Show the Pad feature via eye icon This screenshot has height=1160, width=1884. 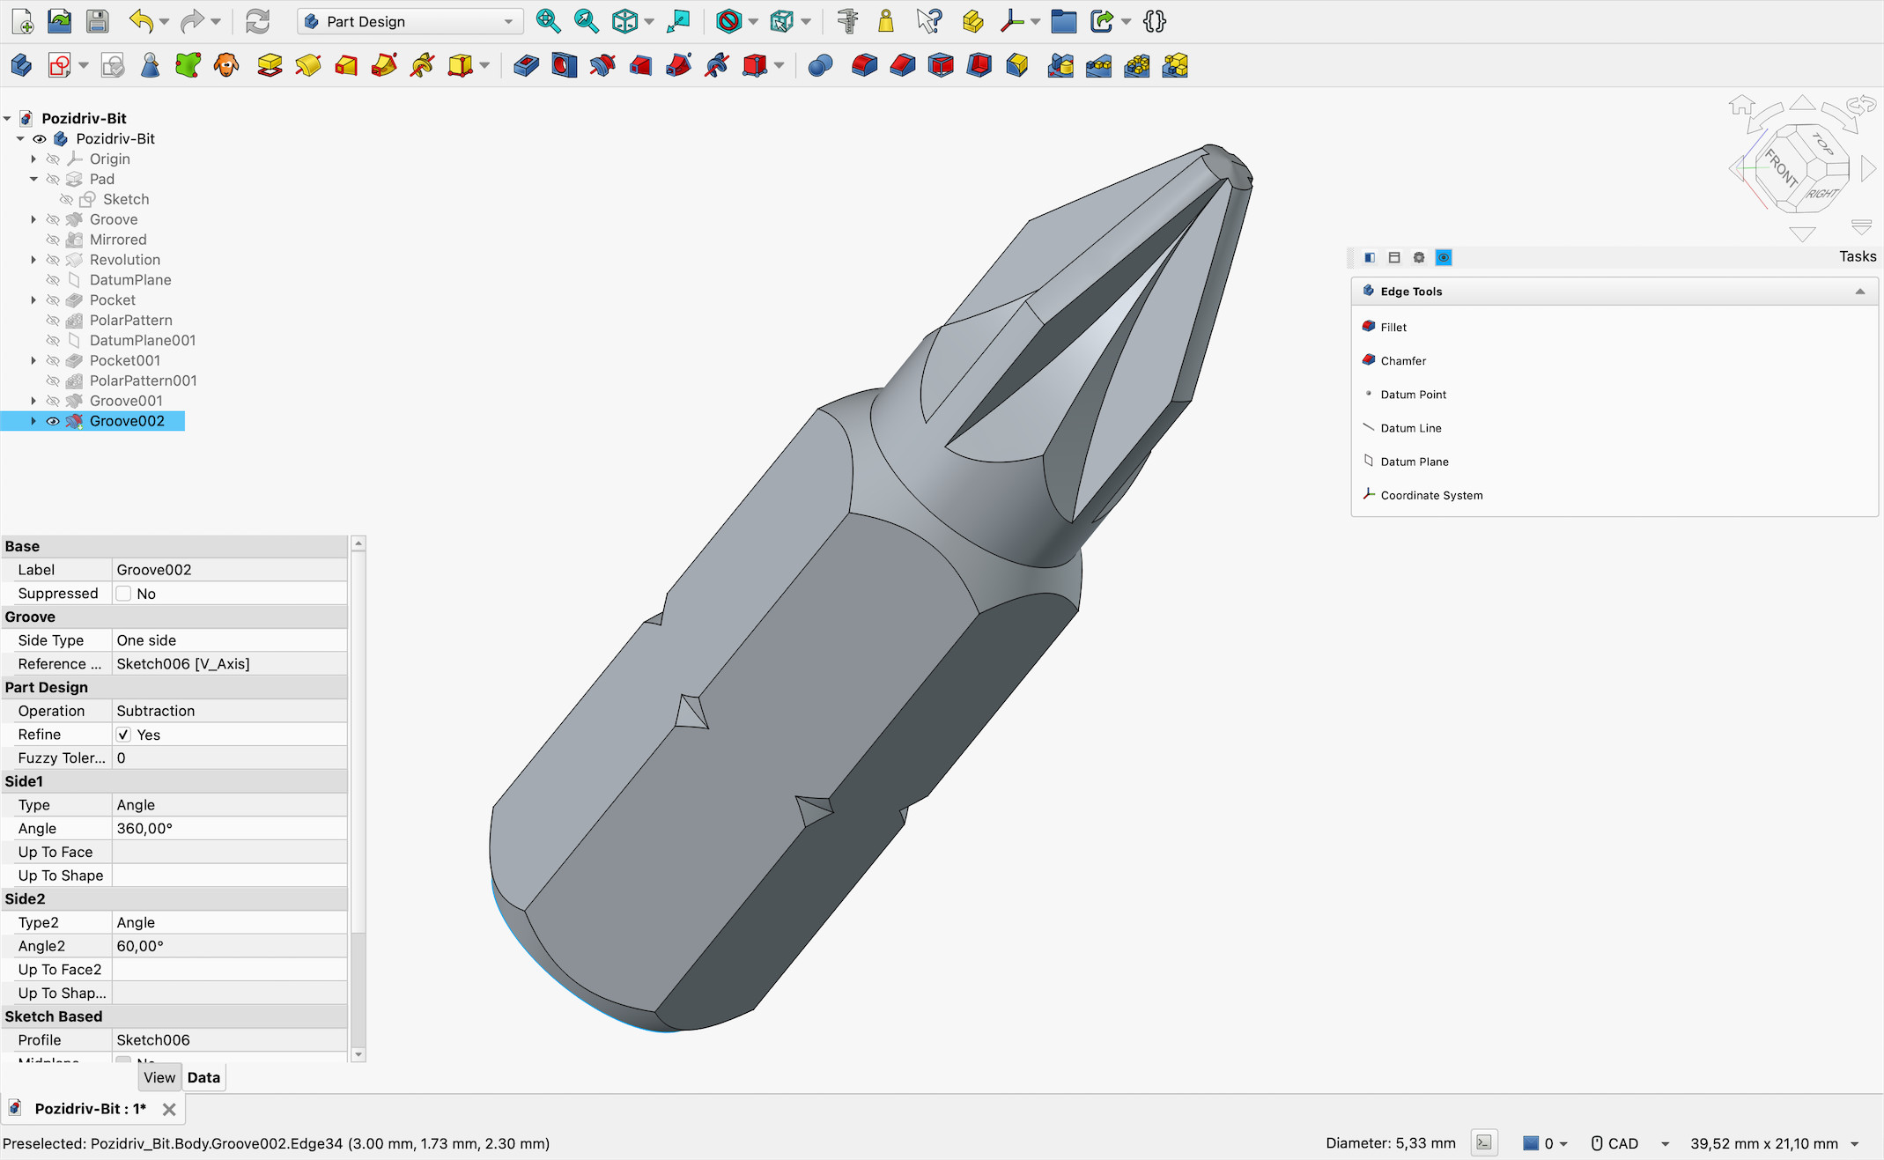pos(53,179)
